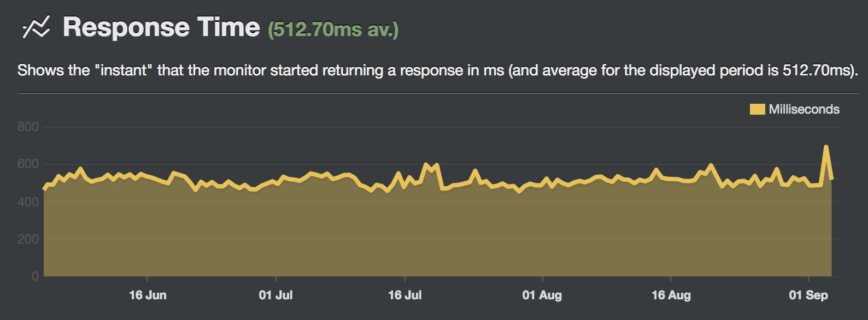Click the description text about the monitor response
This screenshot has height=320, width=868.
point(438,70)
